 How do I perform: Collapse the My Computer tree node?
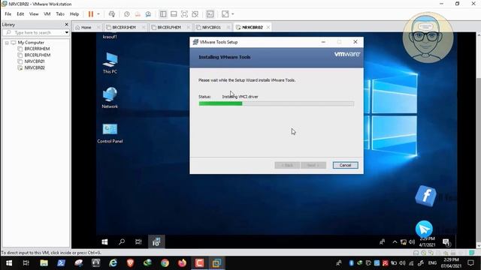(7, 43)
